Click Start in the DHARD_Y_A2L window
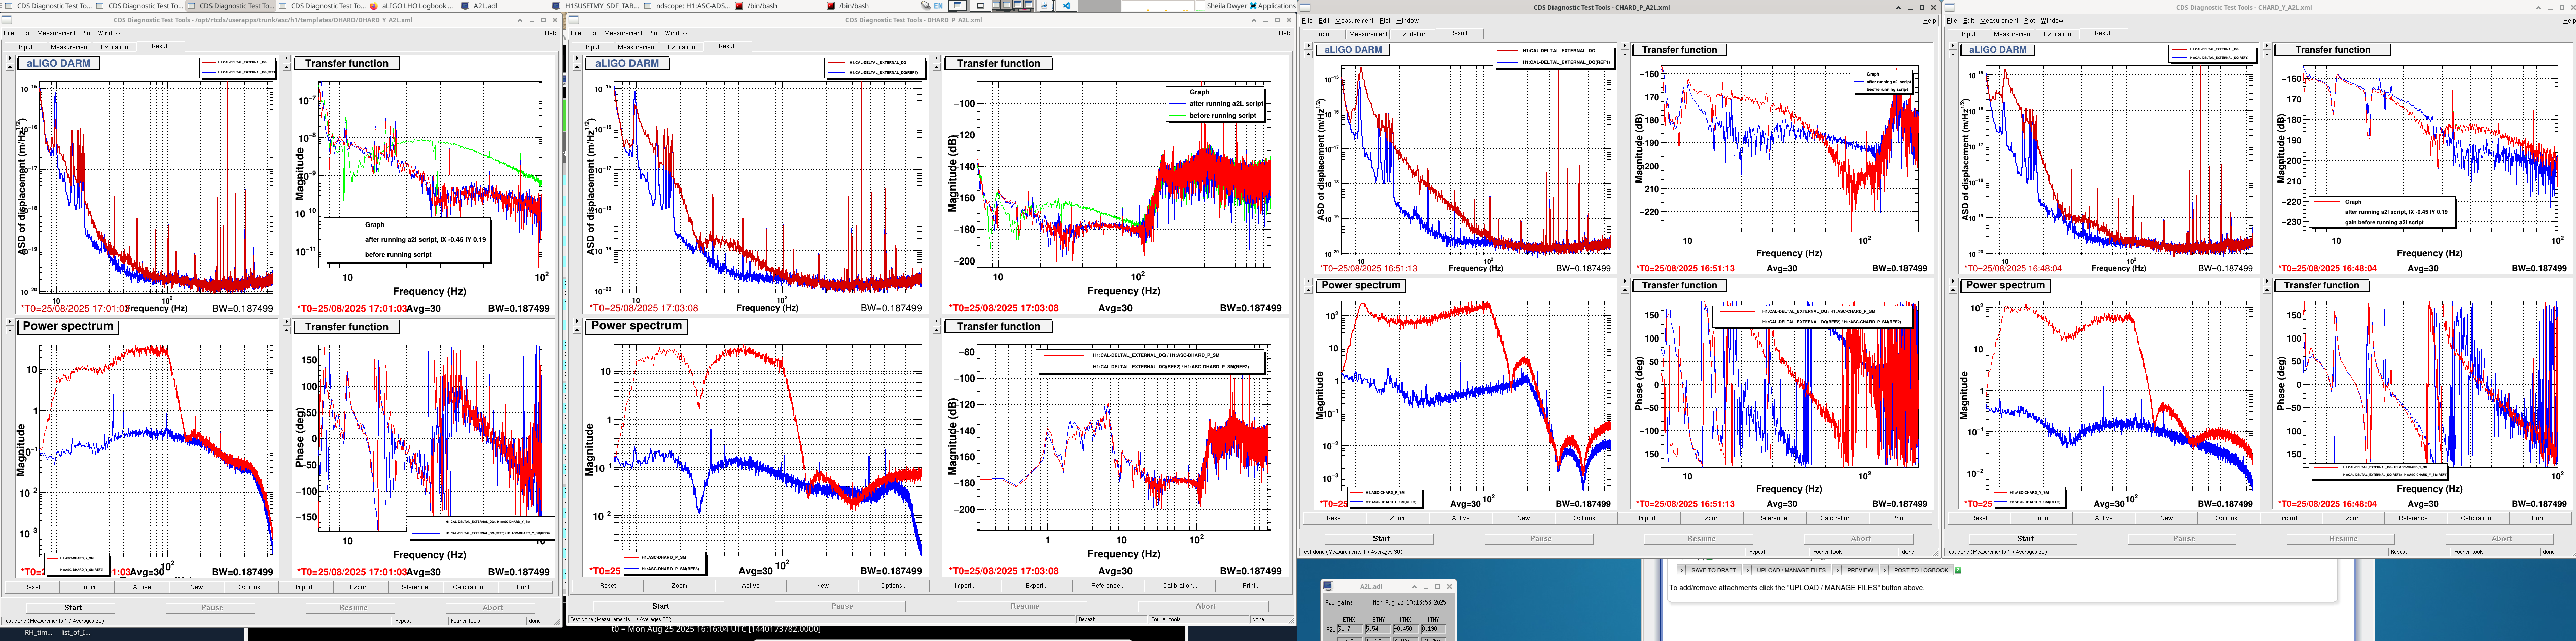This screenshot has height=641, width=2576. (73, 607)
